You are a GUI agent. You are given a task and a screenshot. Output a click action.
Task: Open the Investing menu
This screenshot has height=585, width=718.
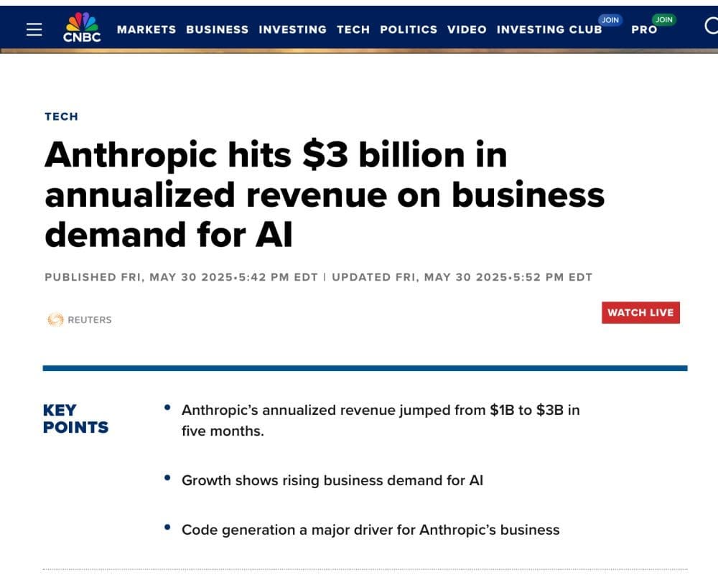click(293, 29)
